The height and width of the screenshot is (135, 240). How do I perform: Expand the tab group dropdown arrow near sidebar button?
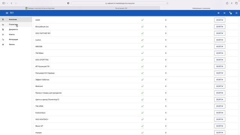7,3
